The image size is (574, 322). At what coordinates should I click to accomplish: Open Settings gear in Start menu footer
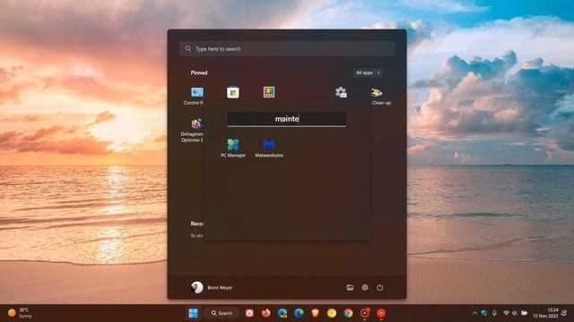tap(365, 288)
